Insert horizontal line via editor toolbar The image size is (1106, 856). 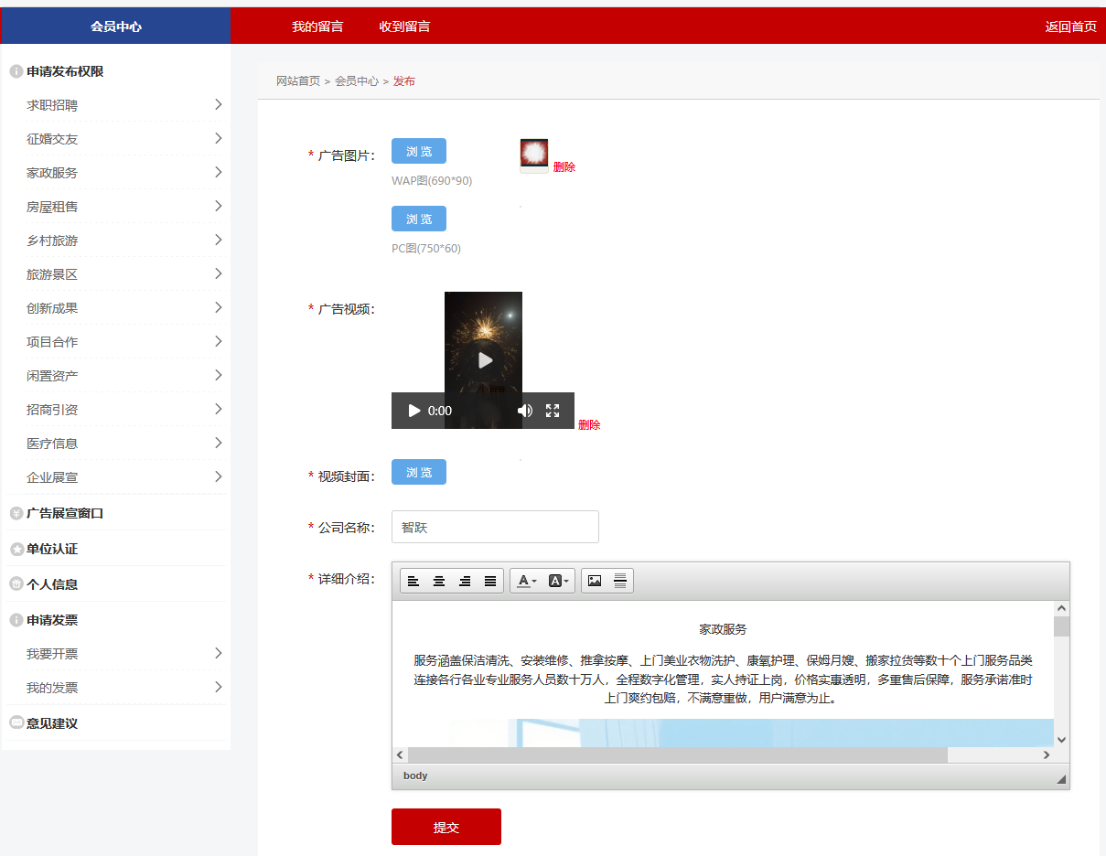(x=620, y=581)
